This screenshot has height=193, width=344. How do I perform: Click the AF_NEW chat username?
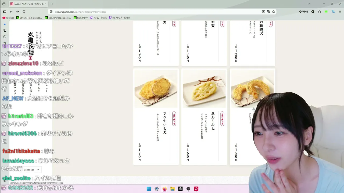(13, 98)
